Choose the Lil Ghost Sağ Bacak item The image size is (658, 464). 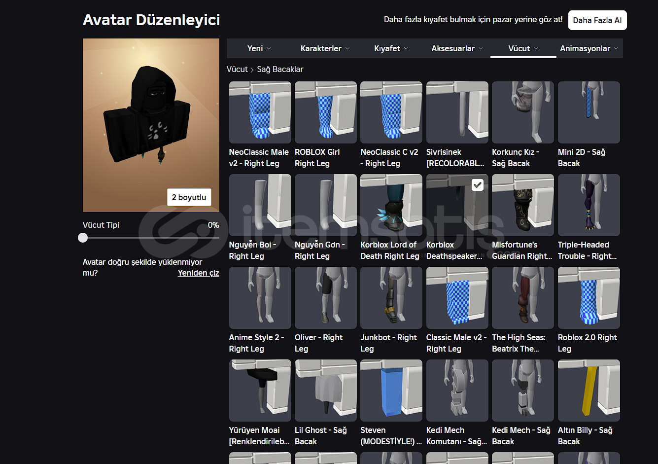[325, 391]
